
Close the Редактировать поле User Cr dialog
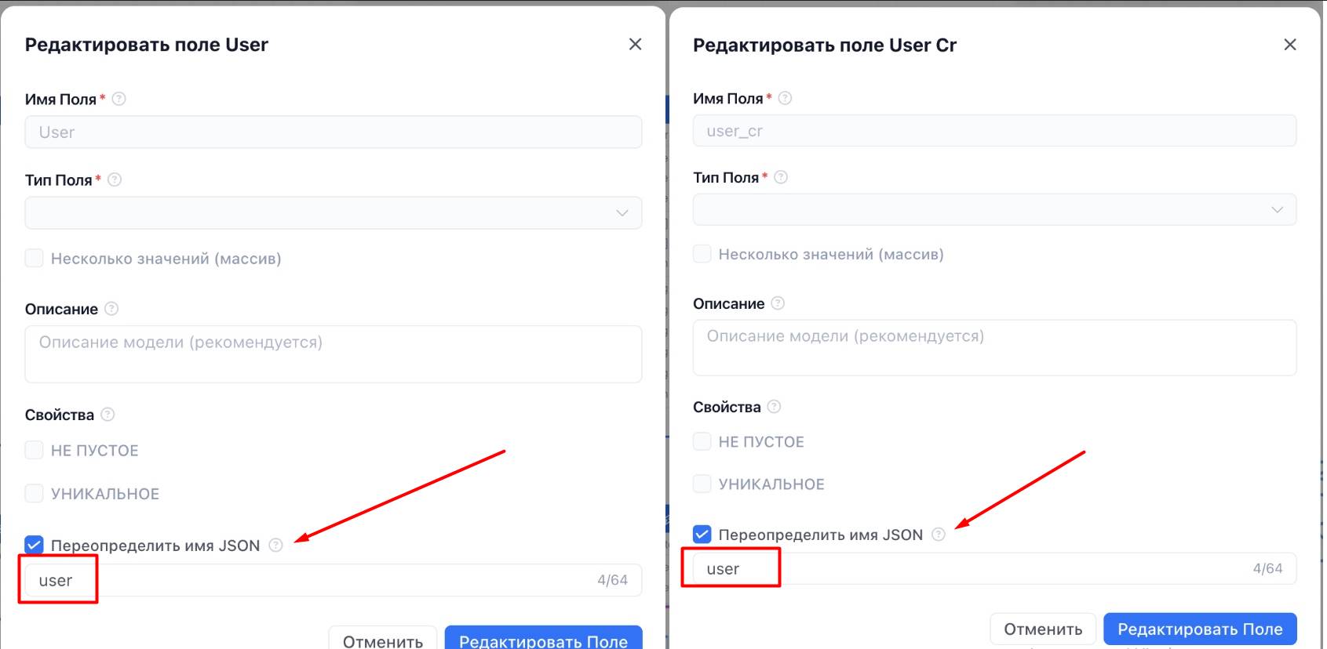pyautogui.click(x=1290, y=45)
